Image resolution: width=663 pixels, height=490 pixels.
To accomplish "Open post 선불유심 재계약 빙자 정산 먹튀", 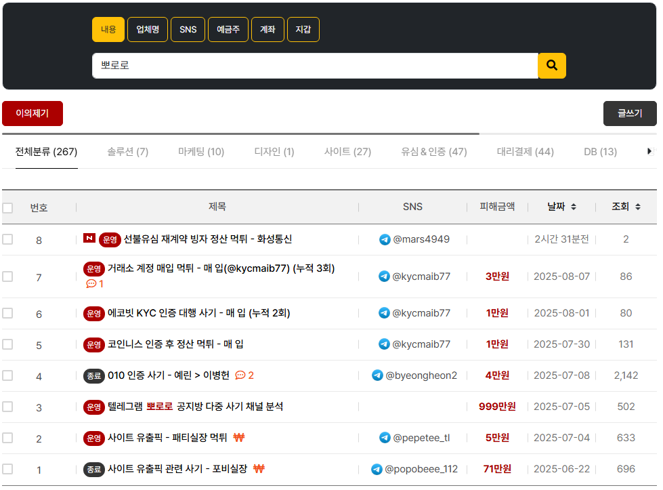I will tap(208, 239).
